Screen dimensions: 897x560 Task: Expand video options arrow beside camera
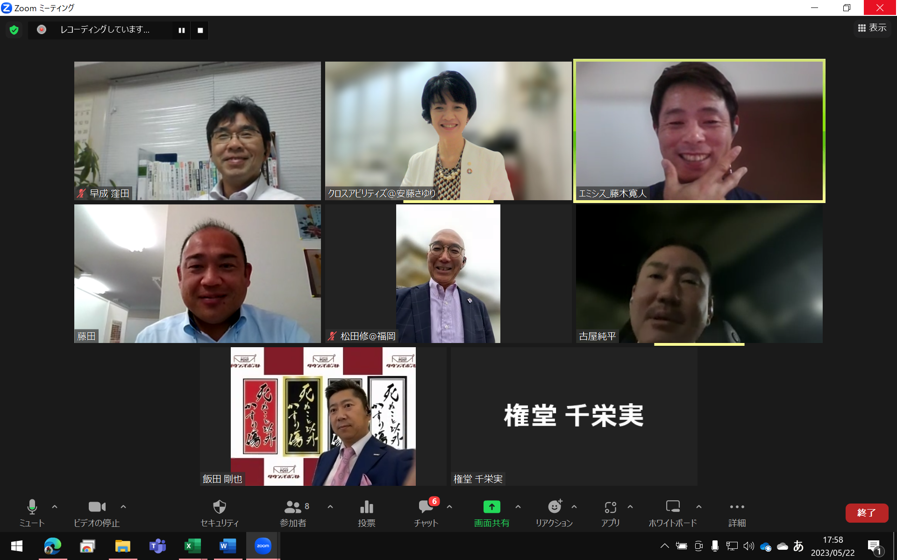123,506
